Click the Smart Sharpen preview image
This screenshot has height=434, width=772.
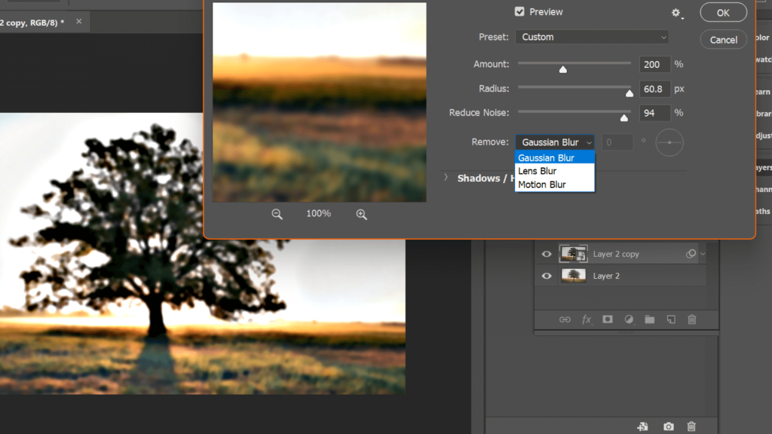pos(320,102)
